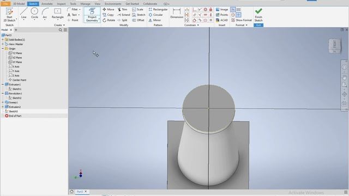This screenshot has height=196, width=349.
Task: Open the Collaborate tab
Action: tap(150, 4)
